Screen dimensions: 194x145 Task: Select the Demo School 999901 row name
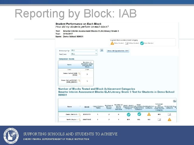pyautogui.click(x=69, y=81)
